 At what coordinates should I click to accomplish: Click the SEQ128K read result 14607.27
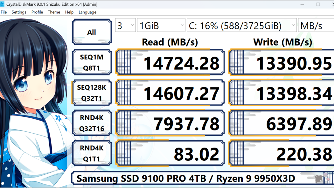pos(170,93)
